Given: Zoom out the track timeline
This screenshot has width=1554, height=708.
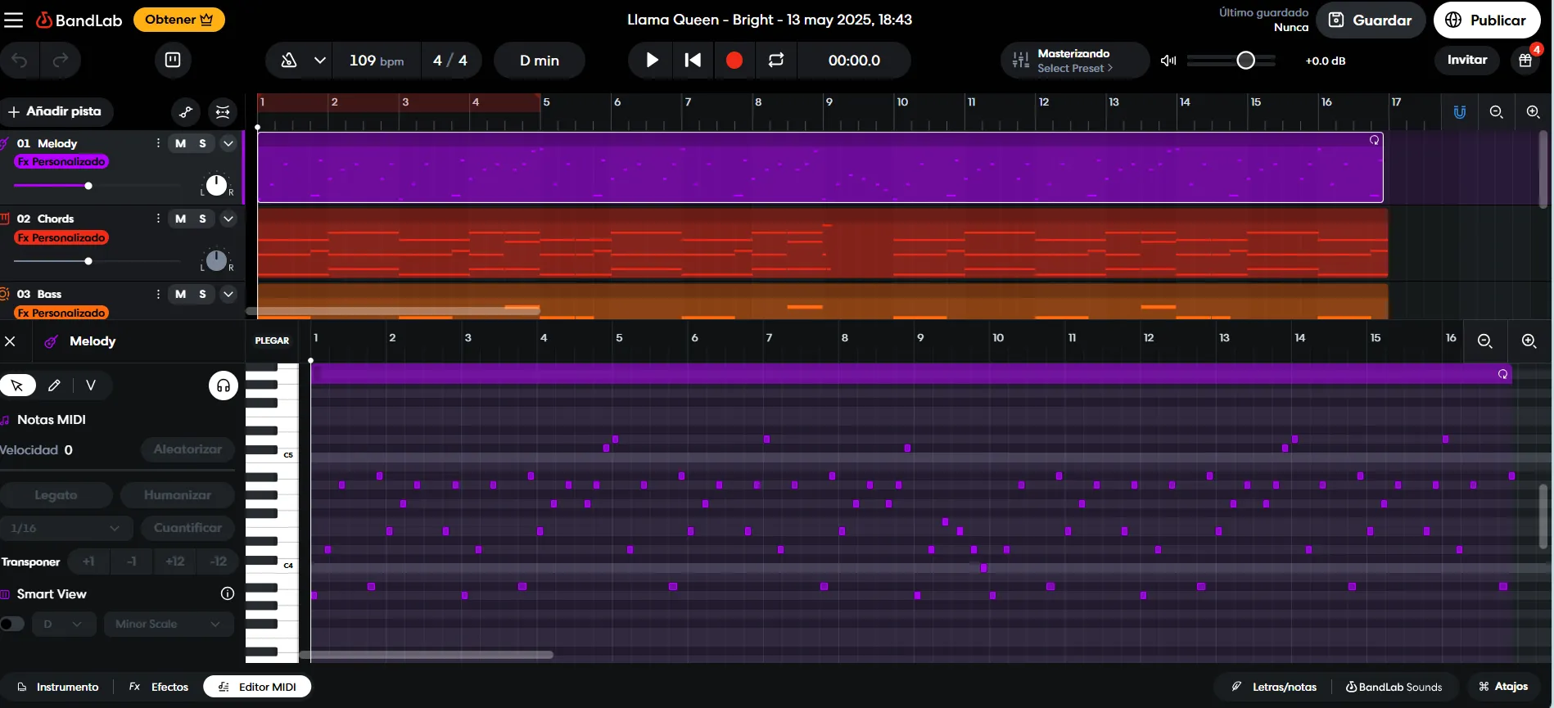Looking at the screenshot, I should (1496, 112).
